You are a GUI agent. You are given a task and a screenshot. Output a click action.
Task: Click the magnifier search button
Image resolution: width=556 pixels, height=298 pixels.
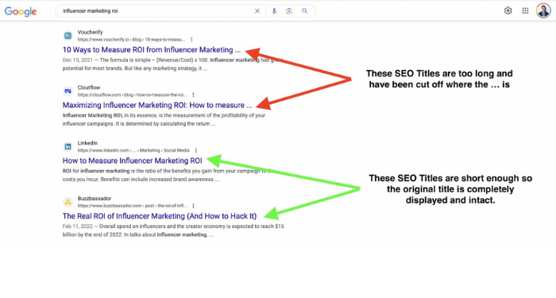coord(304,11)
